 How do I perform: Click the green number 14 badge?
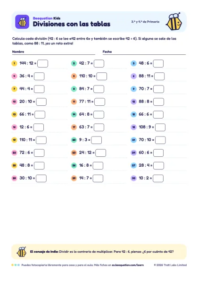coord(74,114)
